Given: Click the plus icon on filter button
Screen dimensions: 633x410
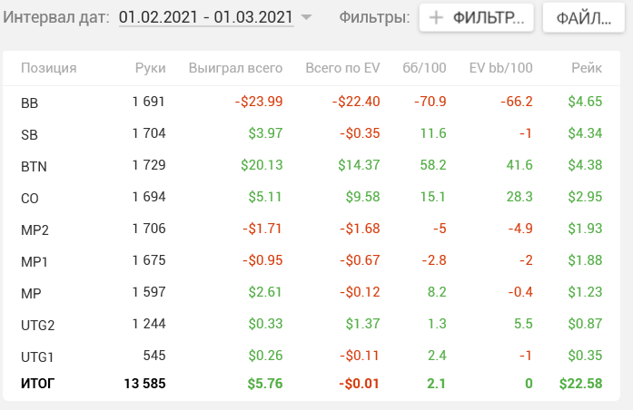Looking at the screenshot, I should click(x=436, y=17).
